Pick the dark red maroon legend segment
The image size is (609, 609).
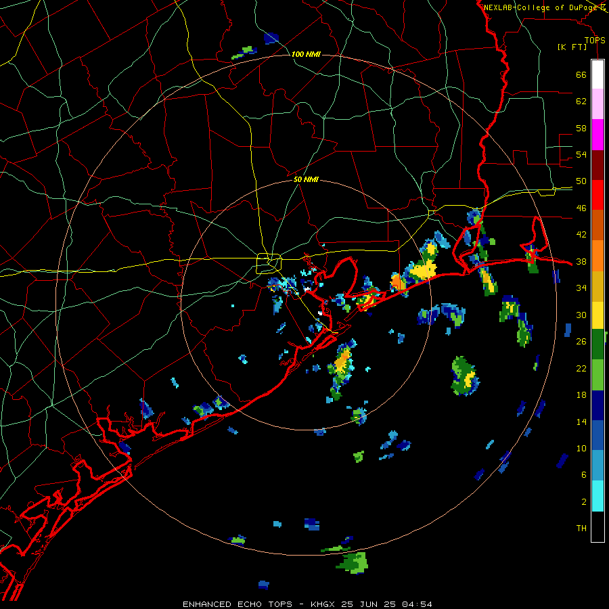pyautogui.click(x=597, y=165)
